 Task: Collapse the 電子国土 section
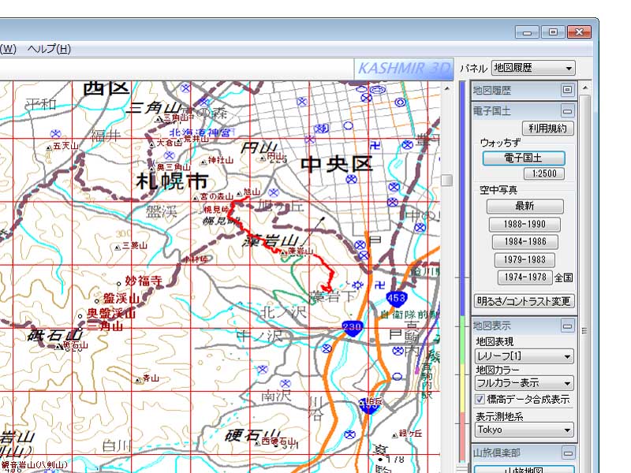point(567,111)
